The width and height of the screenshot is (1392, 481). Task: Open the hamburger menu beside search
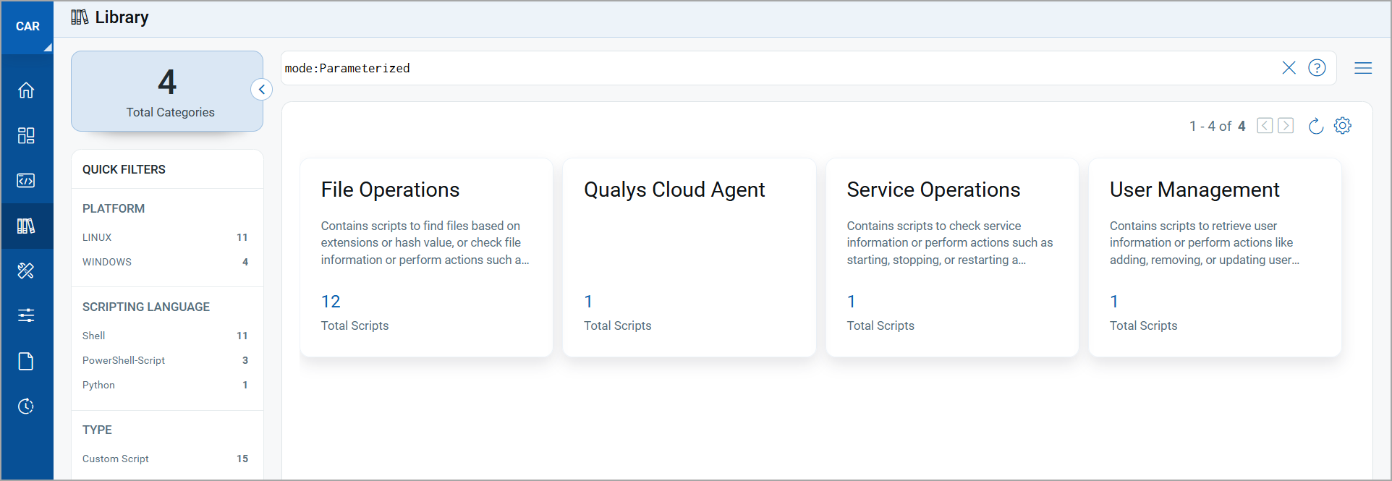(1363, 68)
